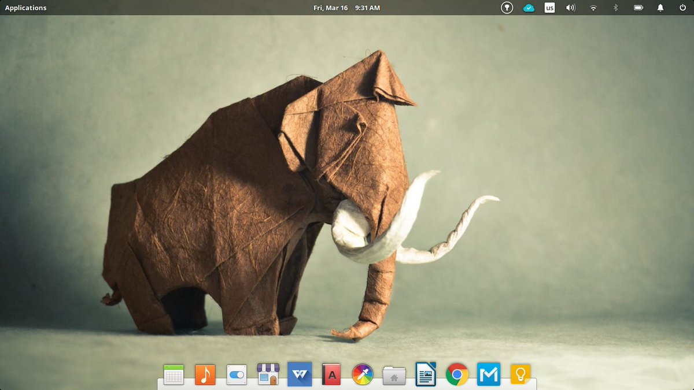
Task: Open the keyhole indicator in top panel
Action: [x=507, y=8]
